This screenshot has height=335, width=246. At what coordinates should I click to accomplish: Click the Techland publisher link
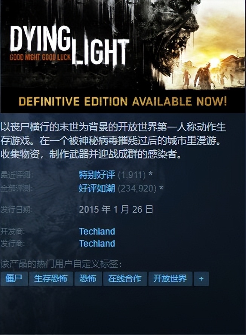click(x=97, y=243)
